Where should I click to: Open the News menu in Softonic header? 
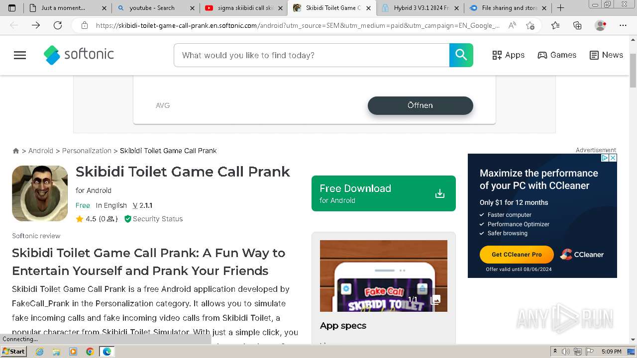click(x=606, y=55)
